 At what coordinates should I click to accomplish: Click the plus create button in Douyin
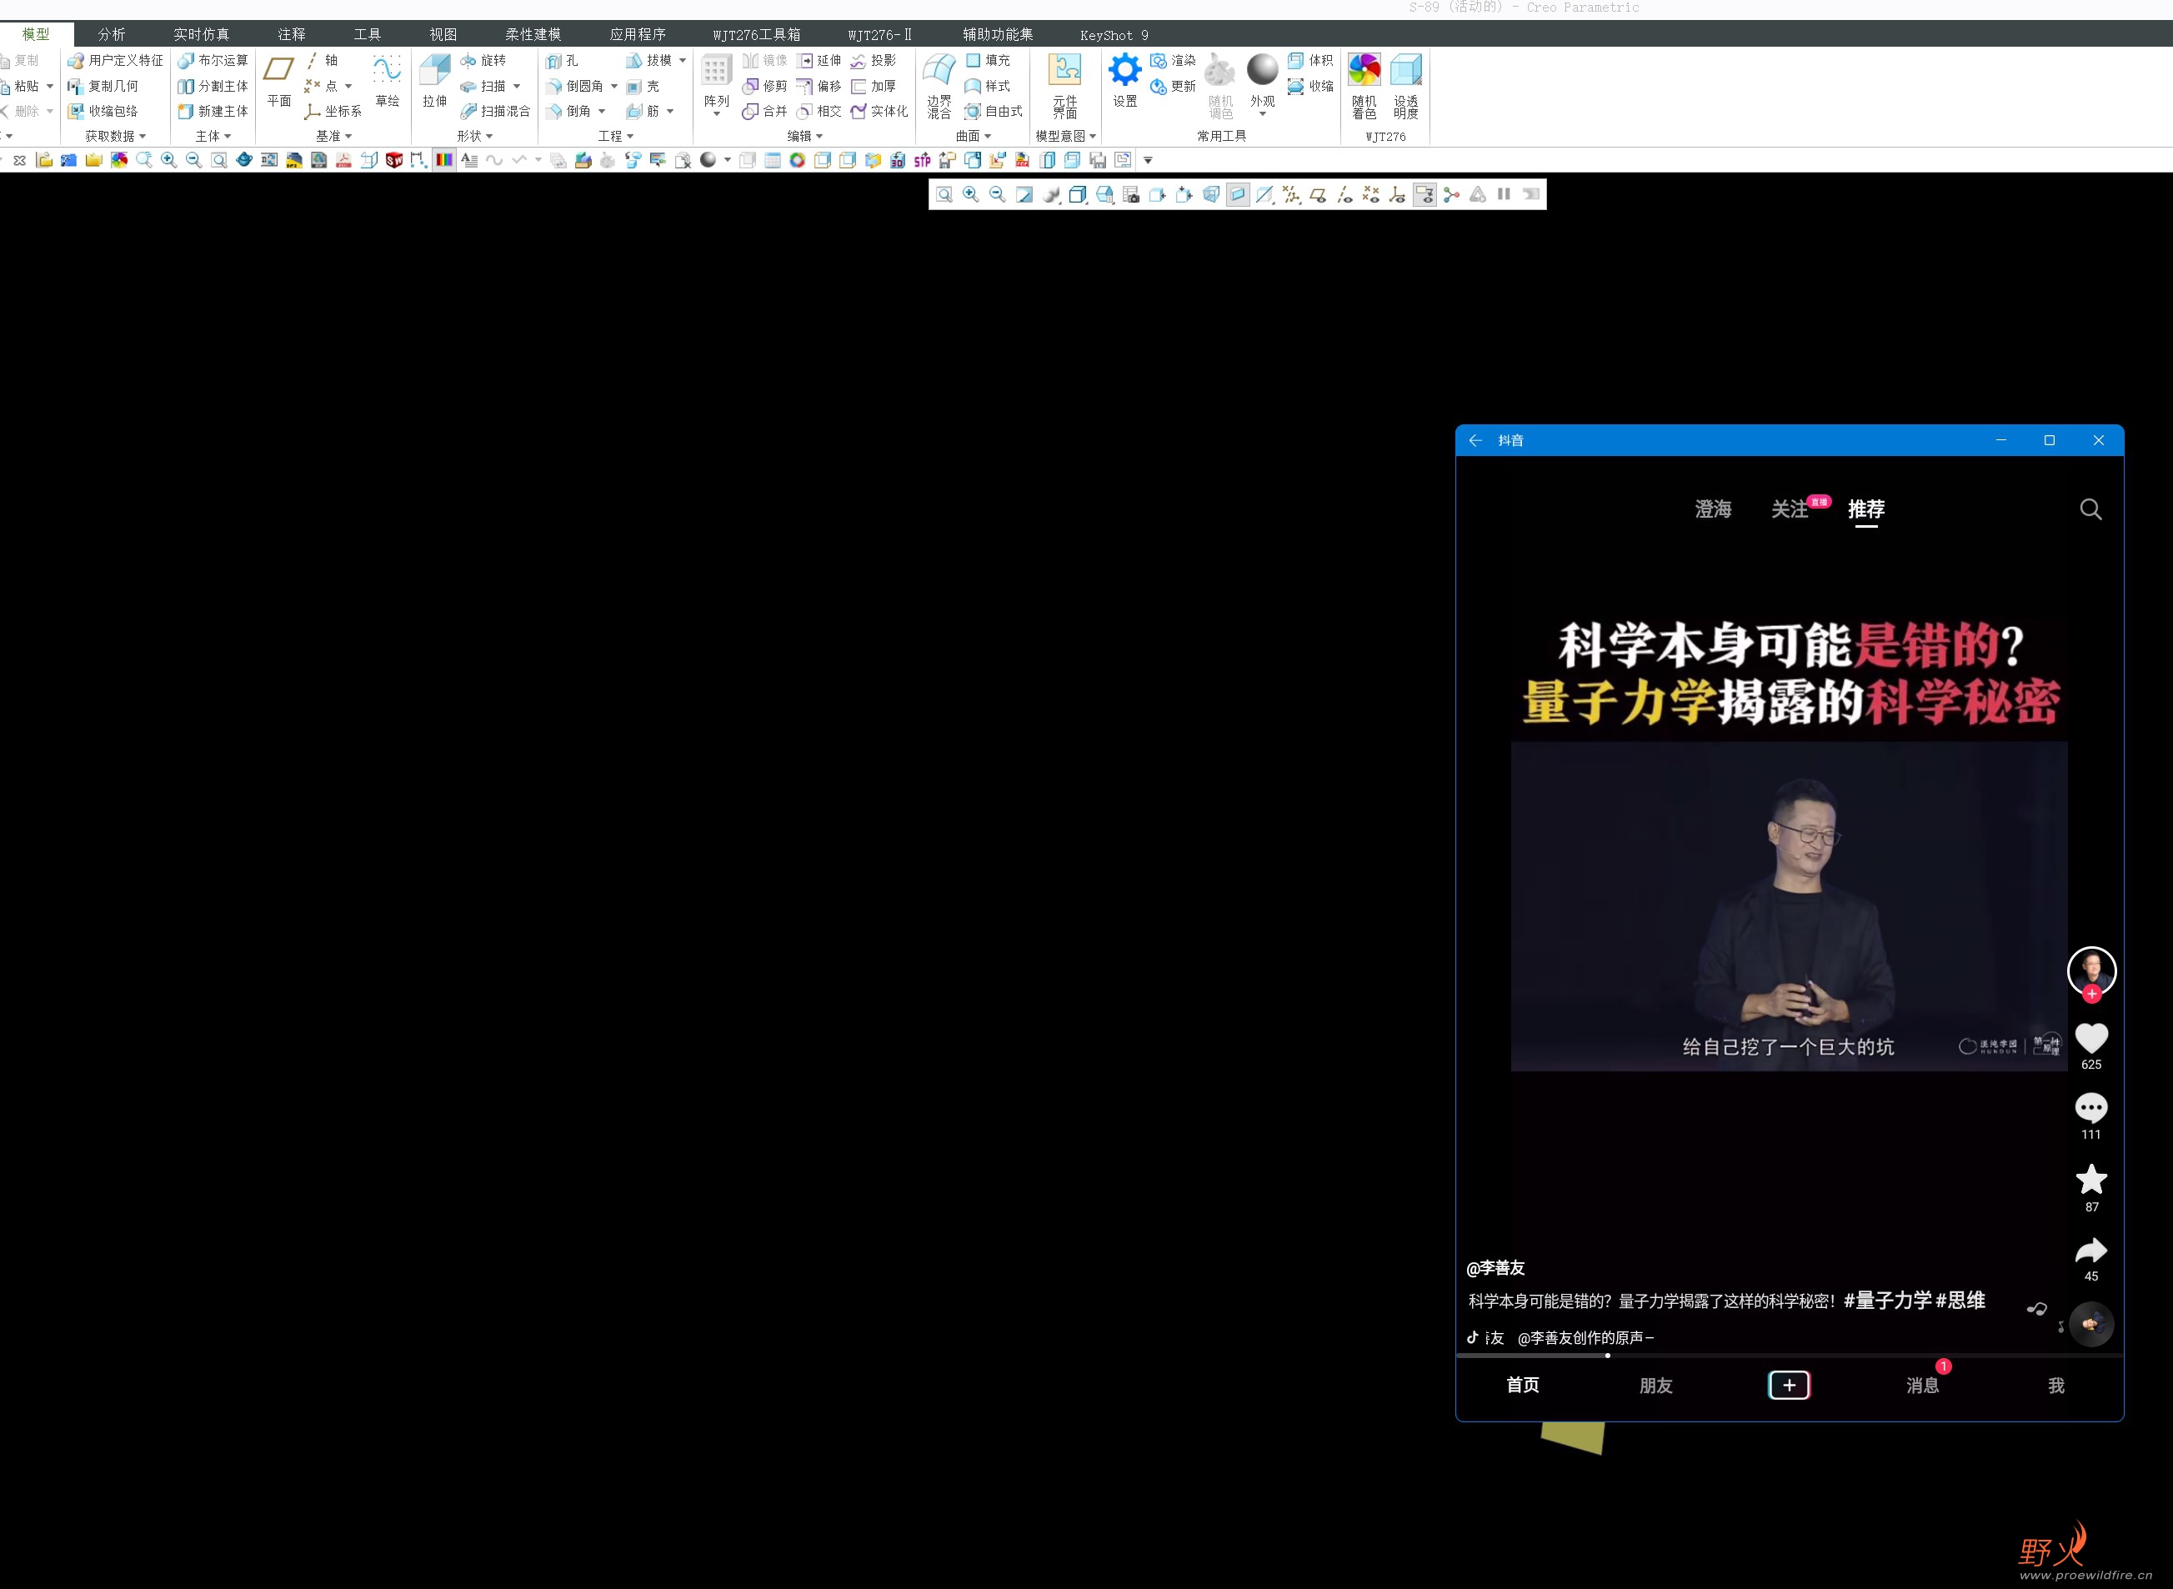pyautogui.click(x=1789, y=1385)
